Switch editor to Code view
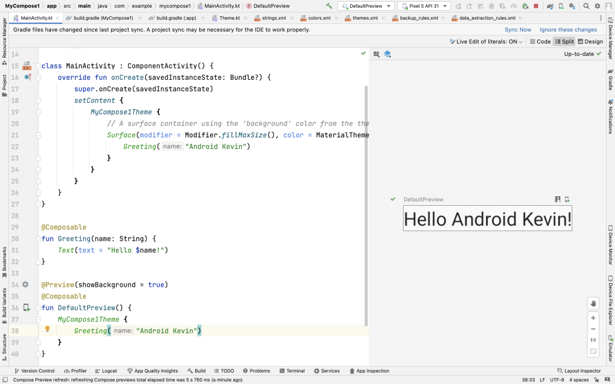 click(x=540, y=41)
